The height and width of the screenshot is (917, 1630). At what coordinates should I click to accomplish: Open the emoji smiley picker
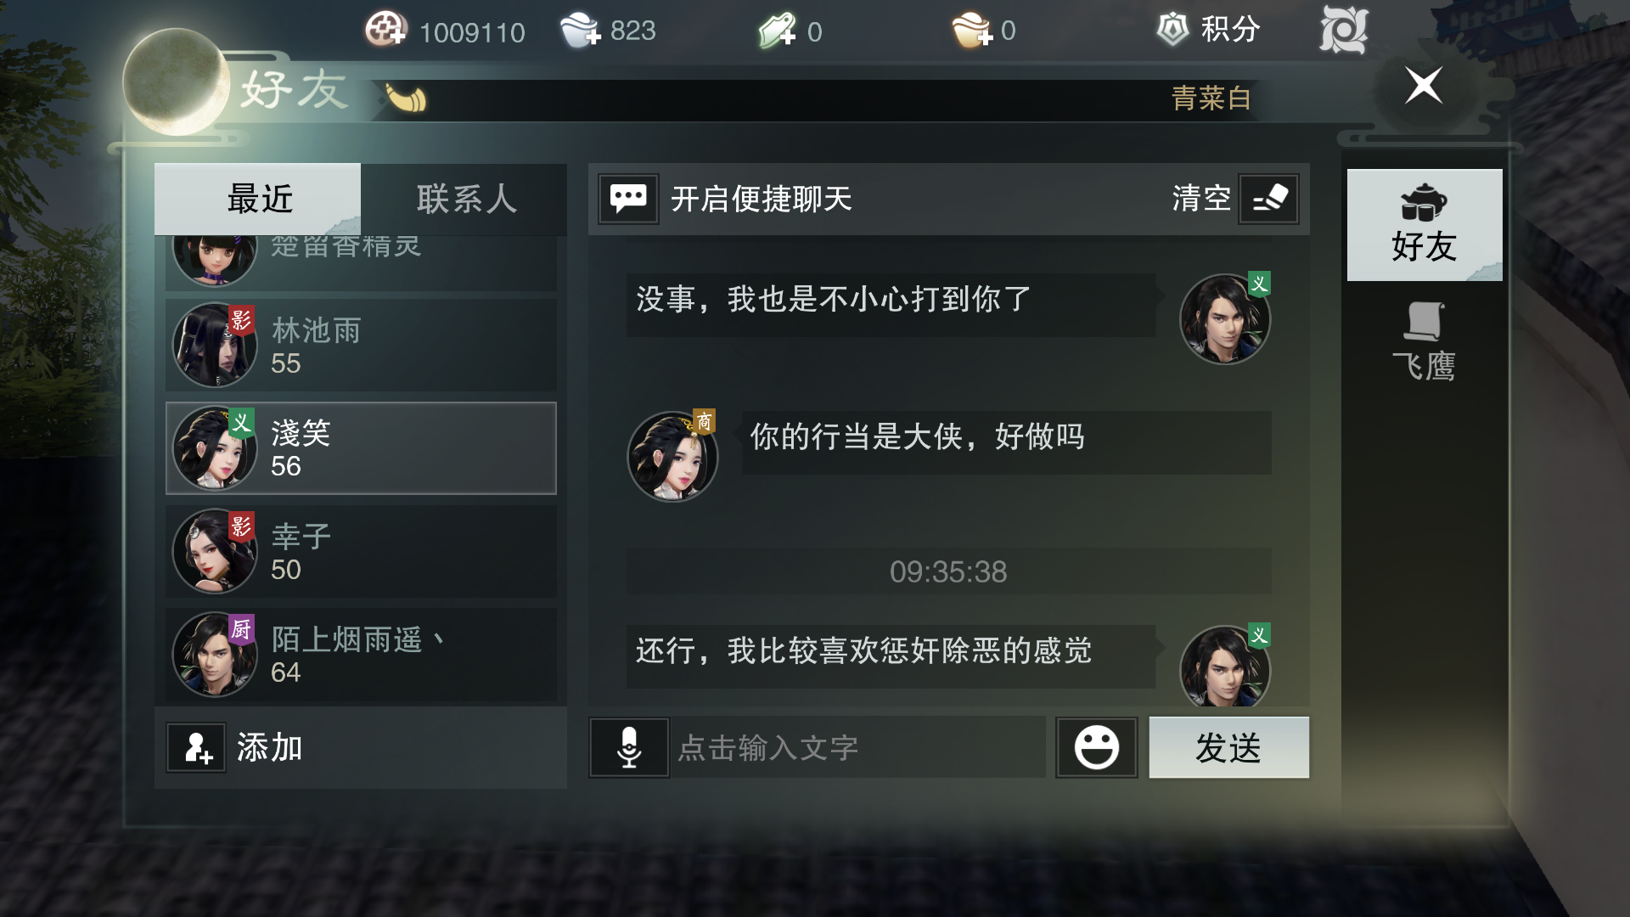1096,747
